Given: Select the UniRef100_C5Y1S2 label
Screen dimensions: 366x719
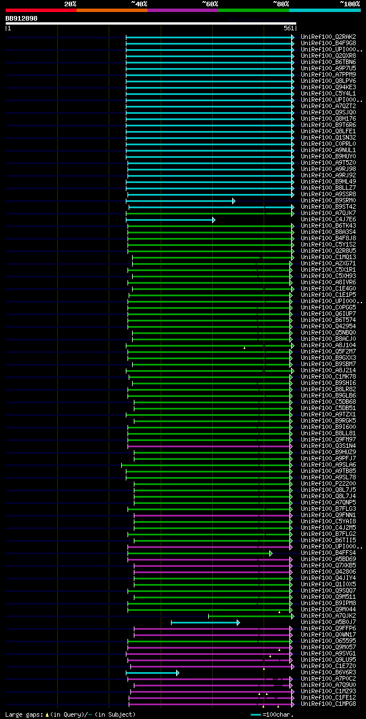Looking at the screenshot, I should 328,244.
